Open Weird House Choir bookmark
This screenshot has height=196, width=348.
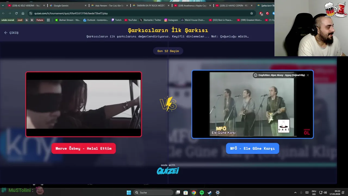pyautogui.click(x=192, y=20)
